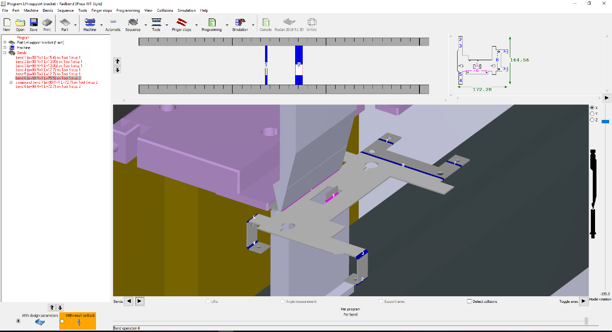Open the Machine toolbar dropdown arrow
Screen dimensions: 612x332
click(101, 24)
